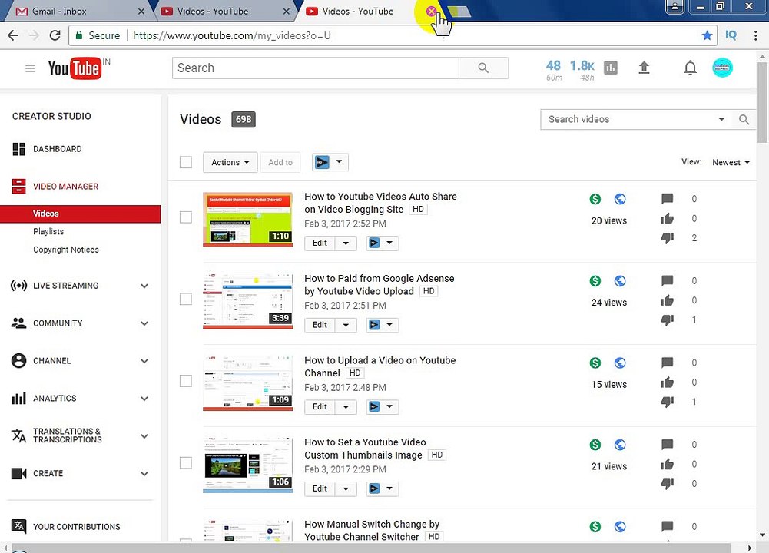This screenshot has height=553, width=769.
Task: Open the Chrome three-dot menu
Action: (755, 35)
